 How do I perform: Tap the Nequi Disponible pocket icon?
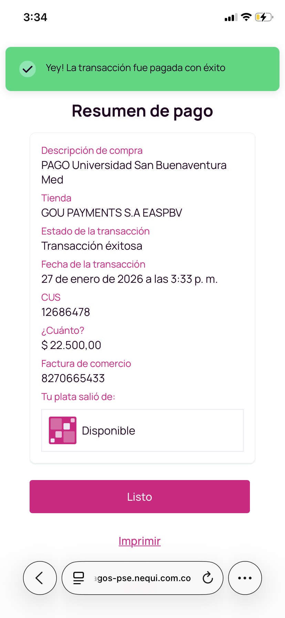pos(63,430)
